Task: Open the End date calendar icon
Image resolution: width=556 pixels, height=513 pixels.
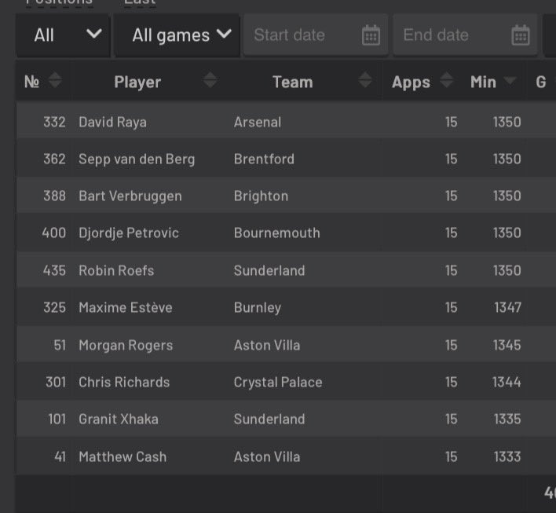Action: (x=521, y=35)
